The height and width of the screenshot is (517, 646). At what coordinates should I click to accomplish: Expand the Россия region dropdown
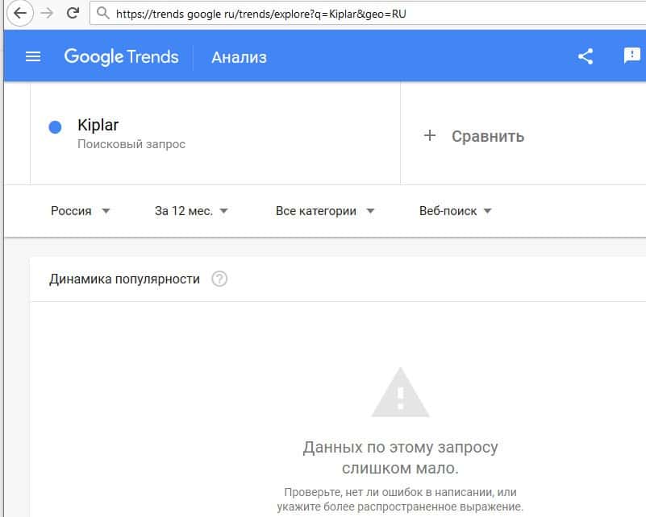click(81, 211)
